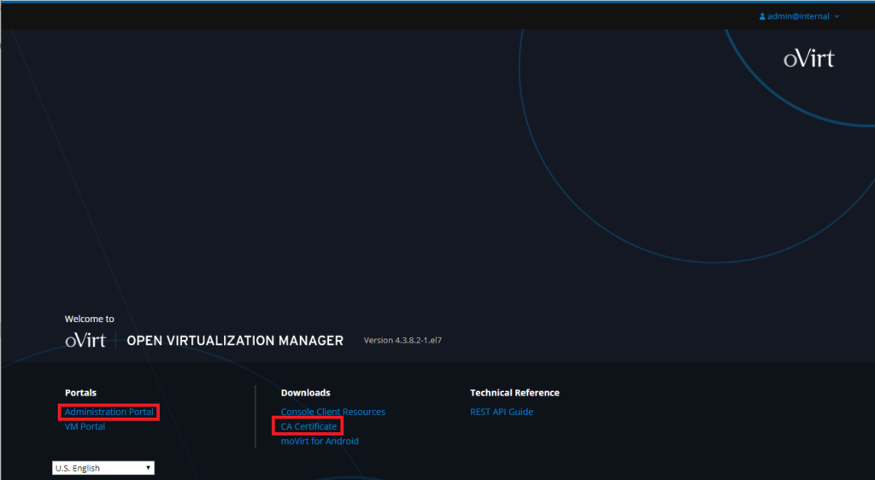Screen dimensions: 875x480
Task: Open the admin@internal user menu
Action: pos(799,16)
